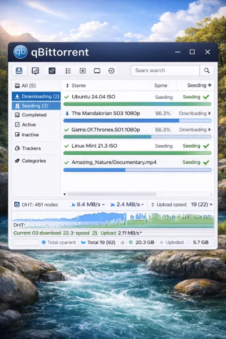
Task: Click the folder icon beside Total 19 (92)
Action: 83,242
